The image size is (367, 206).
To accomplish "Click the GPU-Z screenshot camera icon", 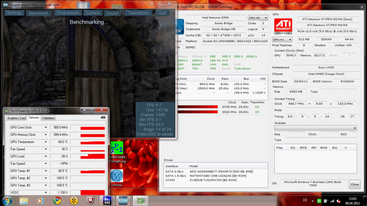I will click(x=103, y=118).
